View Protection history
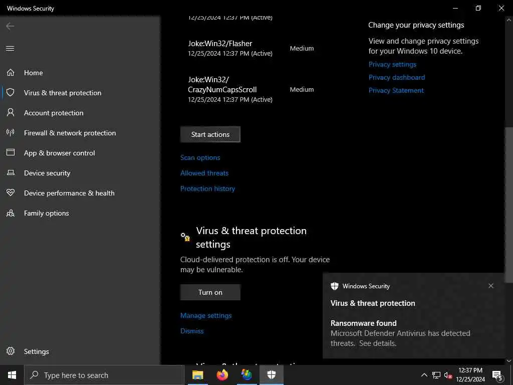Image resolution: width=513 pixels, height=385 pixels. 207,188
